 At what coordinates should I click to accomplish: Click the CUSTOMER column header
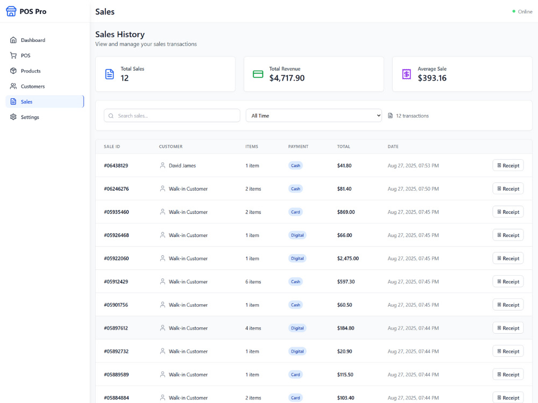[171, 146]
